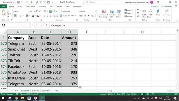Click the Format Painter brush icon
This screenshot has width=179, height=101.
(x=8, y=17)
